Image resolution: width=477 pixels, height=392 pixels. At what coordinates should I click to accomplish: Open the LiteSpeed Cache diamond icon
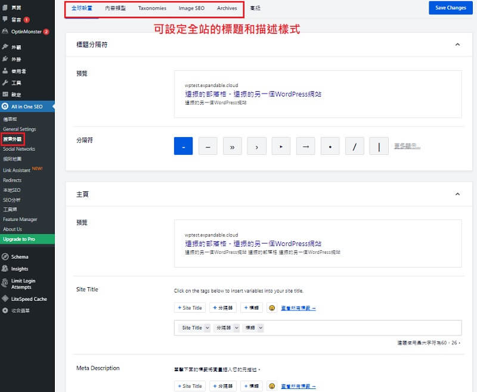pos(5,298)
